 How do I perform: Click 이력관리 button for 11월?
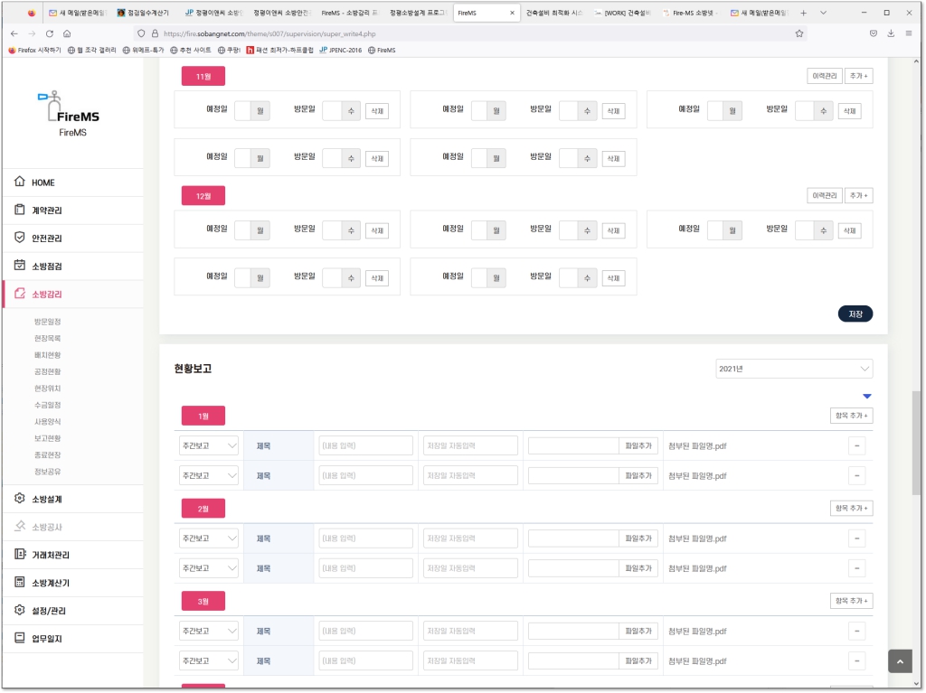pyautogui.click(x=824, y=76)
